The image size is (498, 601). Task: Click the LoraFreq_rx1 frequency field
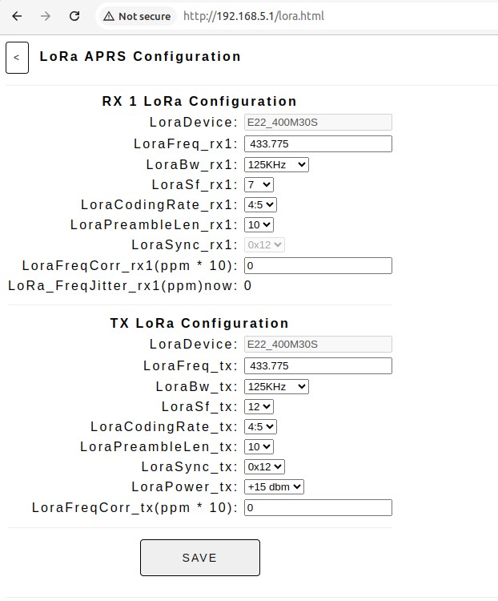tap(318, 143)
